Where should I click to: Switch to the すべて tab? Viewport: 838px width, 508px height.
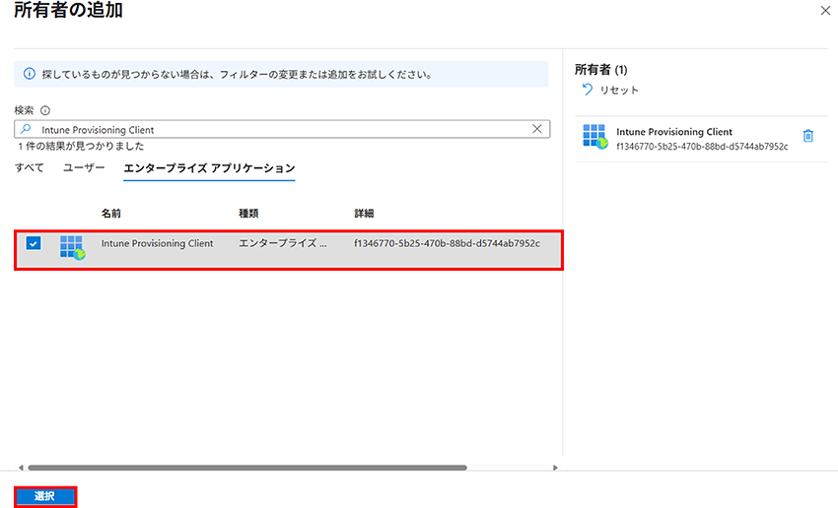pyautogui.click(x=30, y=167)
